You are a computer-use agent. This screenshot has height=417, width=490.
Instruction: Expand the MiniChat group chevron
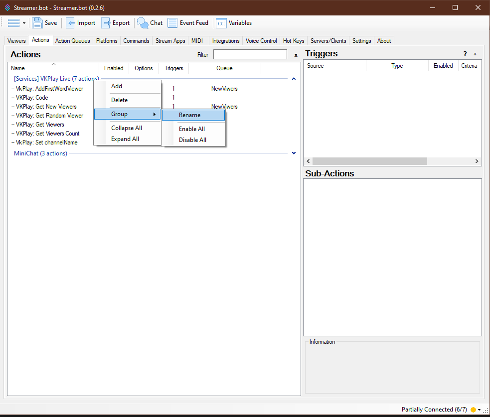(x=294, y=153)
